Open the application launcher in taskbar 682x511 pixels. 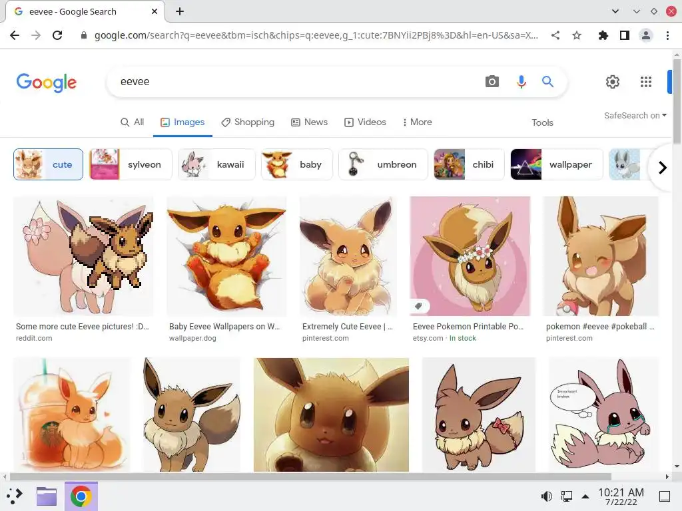(15, 496)
